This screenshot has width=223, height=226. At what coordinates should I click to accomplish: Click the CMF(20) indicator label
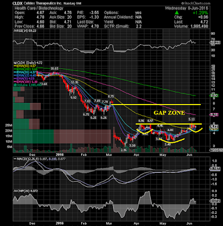point(26,191)
